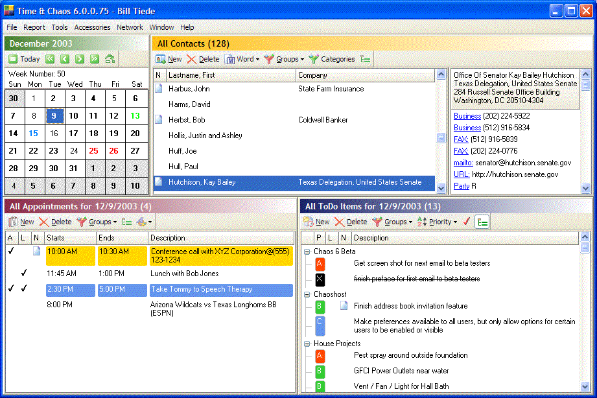Image resolution: width=597 pixels, height=398 pixels.
Task: Open the Accessories menu
Action: click(x=92, y=27)
